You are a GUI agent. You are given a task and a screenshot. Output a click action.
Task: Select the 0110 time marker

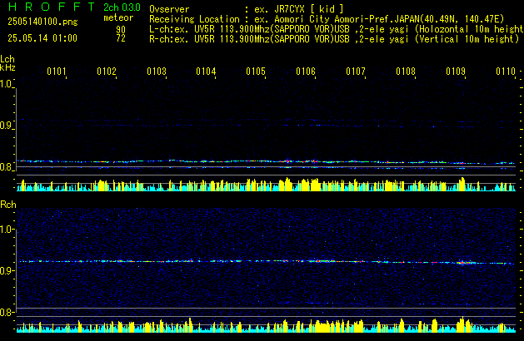pos(506,72)
